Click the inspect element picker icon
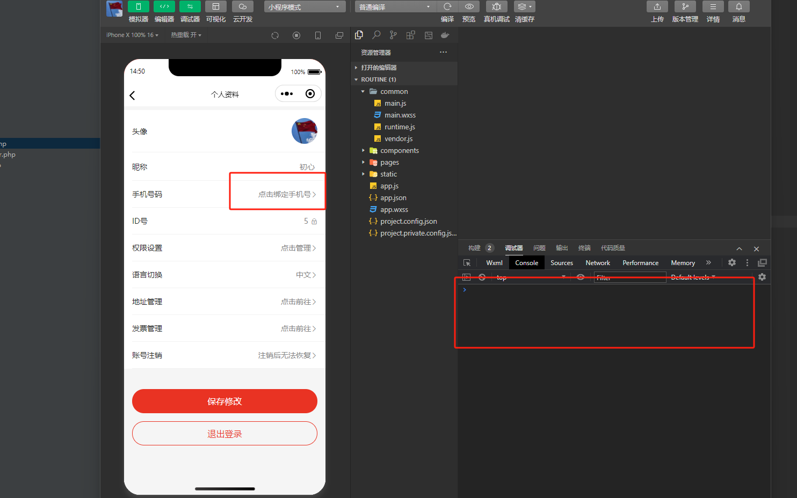Image resolution: width=797 pixels, height=498 pixels. coord(467,263)
